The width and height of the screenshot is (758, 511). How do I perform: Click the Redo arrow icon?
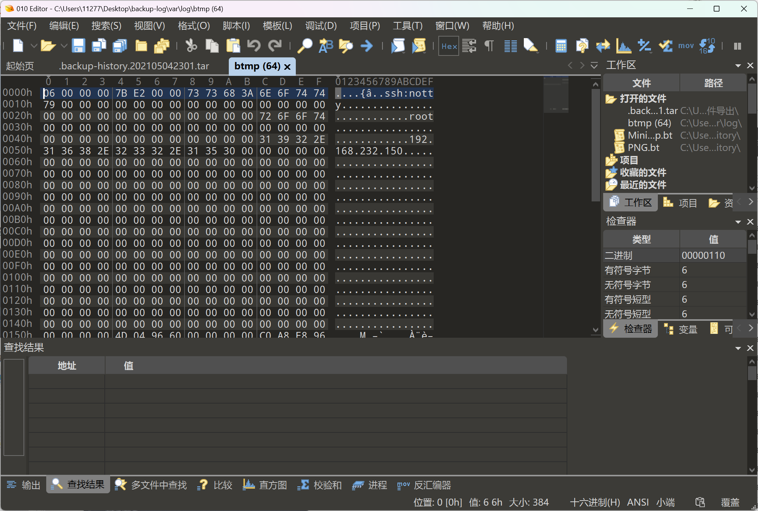pos(275,46)
